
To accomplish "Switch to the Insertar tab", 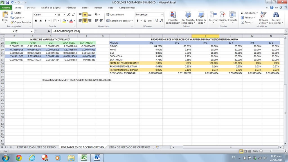I will 31,8.
